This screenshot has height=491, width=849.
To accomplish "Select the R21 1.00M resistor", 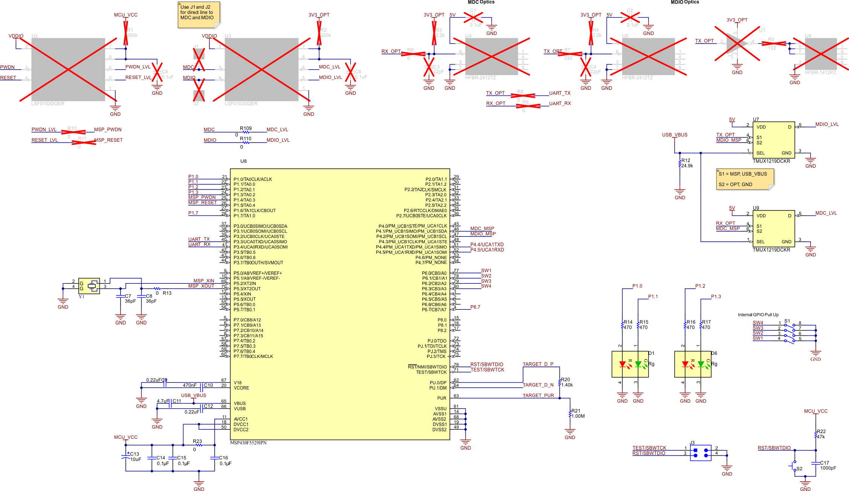I will (570, 414).
